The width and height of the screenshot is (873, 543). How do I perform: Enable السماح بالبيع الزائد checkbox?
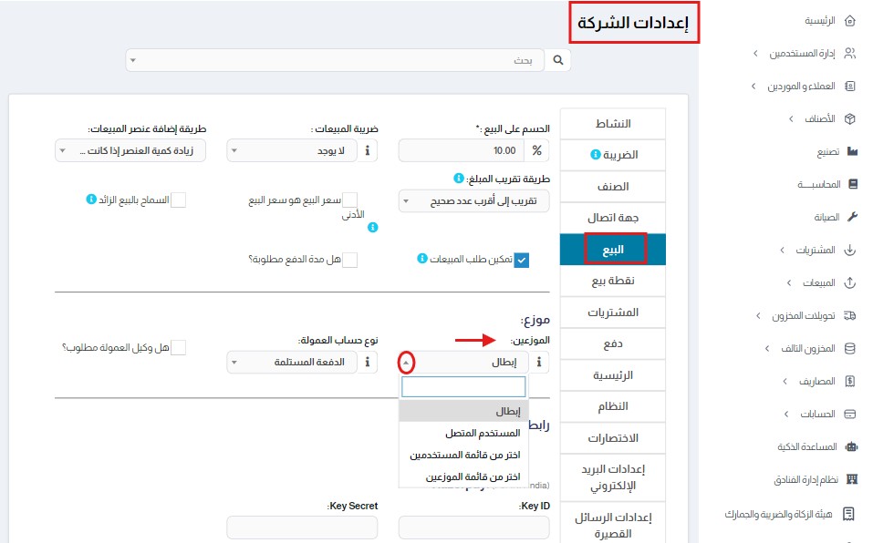(x=178, y=200)
